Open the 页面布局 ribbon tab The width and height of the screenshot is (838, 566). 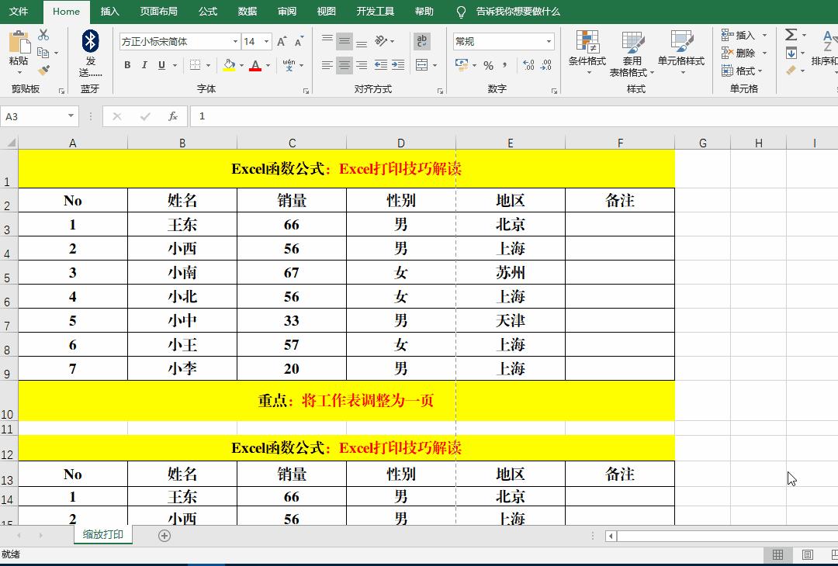(x=158, y=12)
